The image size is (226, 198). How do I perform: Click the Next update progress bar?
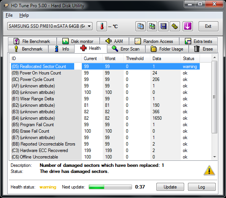pyautogui.click(x=110, y=187)
